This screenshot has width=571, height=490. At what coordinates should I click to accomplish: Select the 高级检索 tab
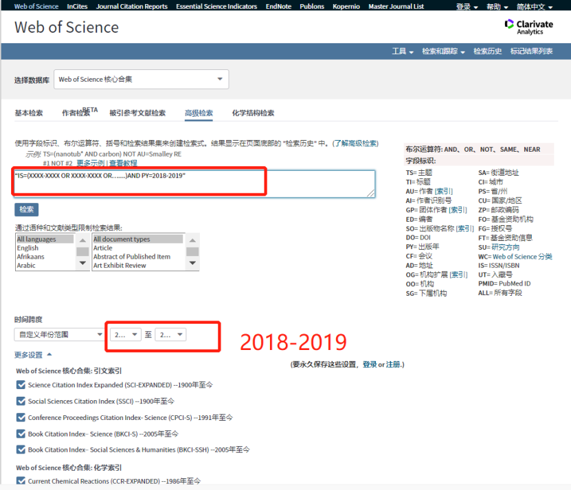[199, 113]
